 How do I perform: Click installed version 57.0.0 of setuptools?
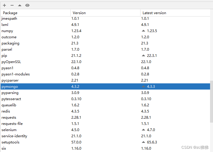coord(76,142)
